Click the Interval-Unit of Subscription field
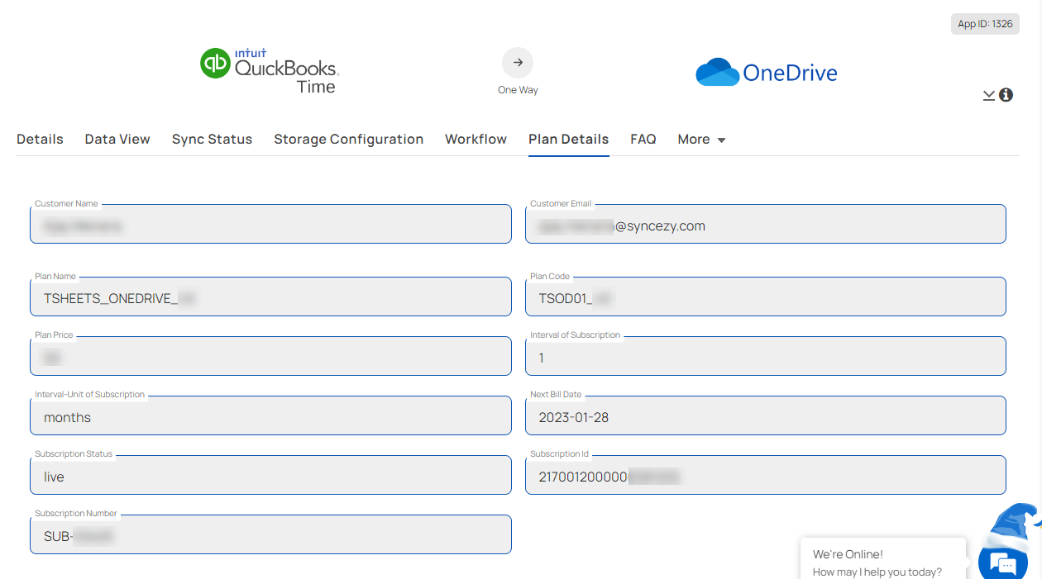 (270, 416)
